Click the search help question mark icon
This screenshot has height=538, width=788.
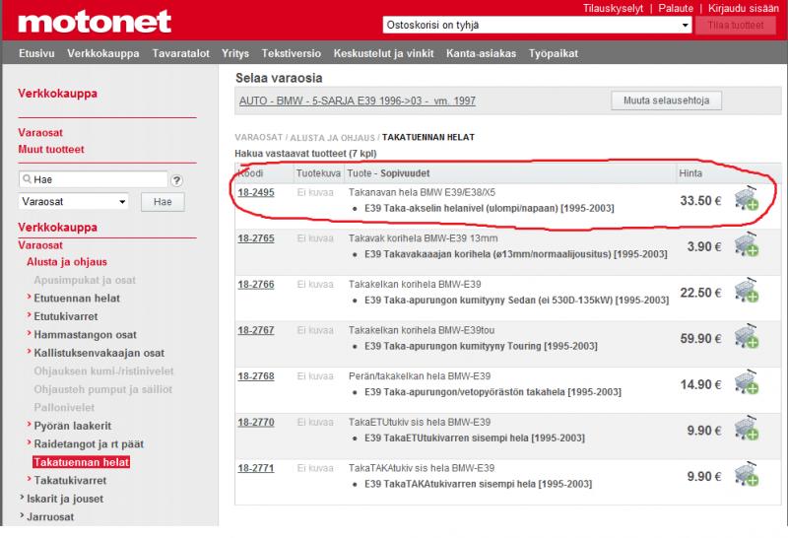click(x=177, y=180)
